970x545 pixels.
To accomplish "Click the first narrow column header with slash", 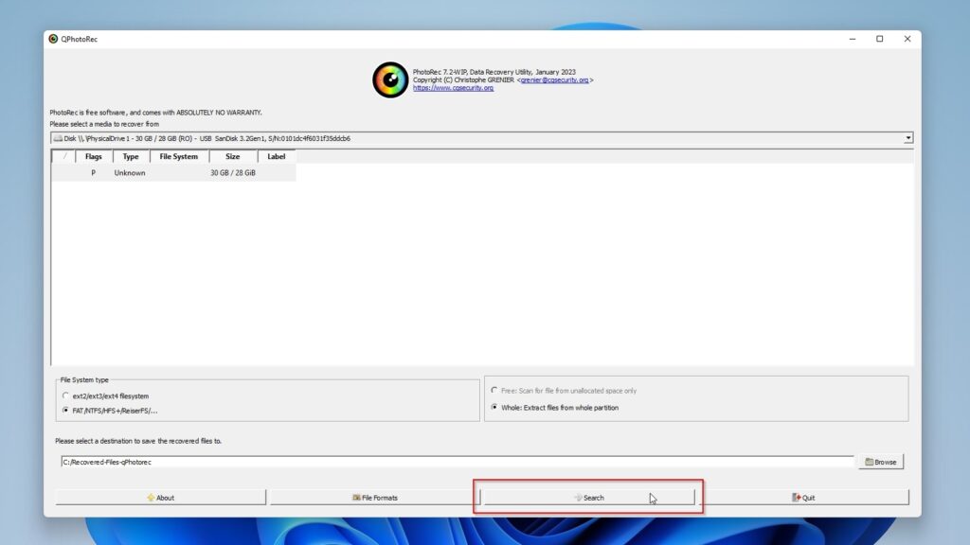I will coord(64,156).
